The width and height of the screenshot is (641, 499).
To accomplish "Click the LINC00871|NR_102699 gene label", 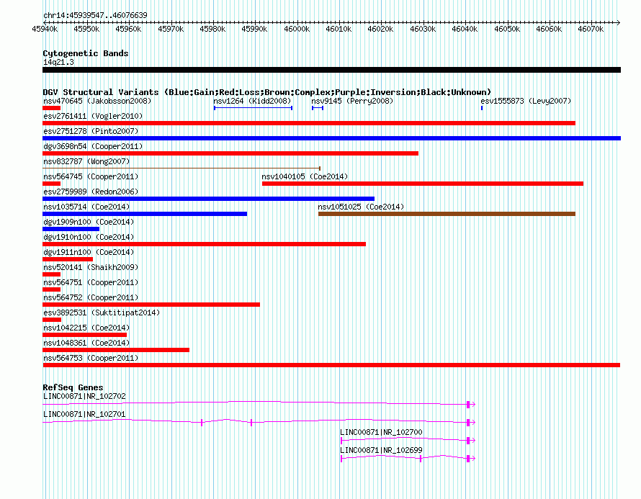I will 381,450.
